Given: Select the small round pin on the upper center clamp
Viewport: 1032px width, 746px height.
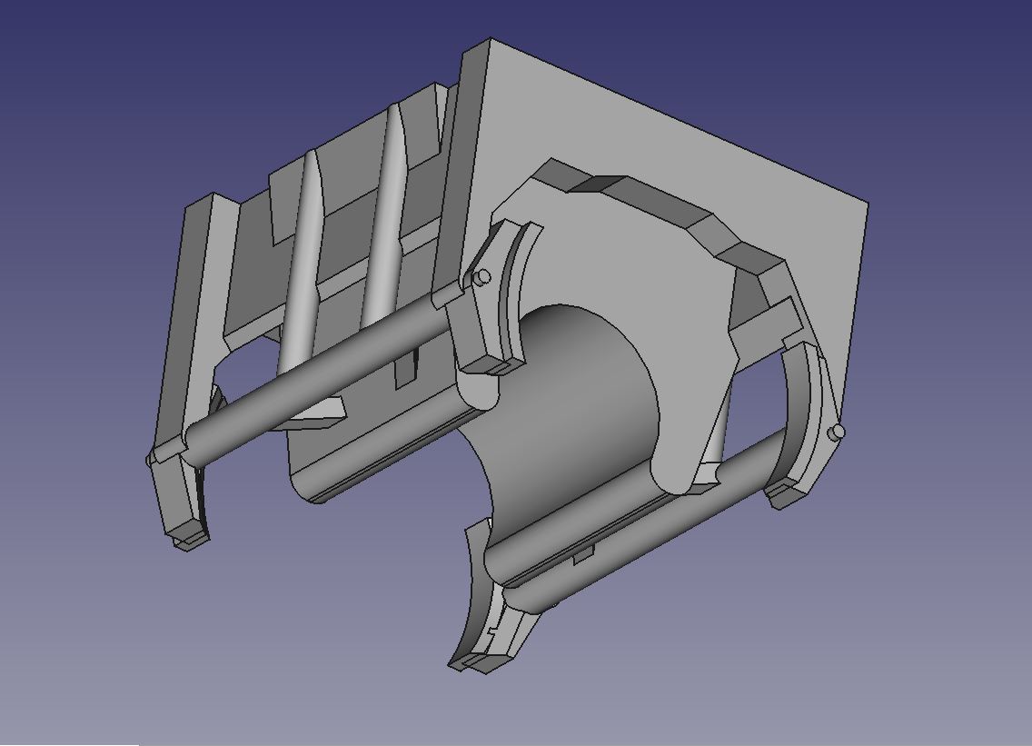Looking at the screenshot, I should click(482, 276).
